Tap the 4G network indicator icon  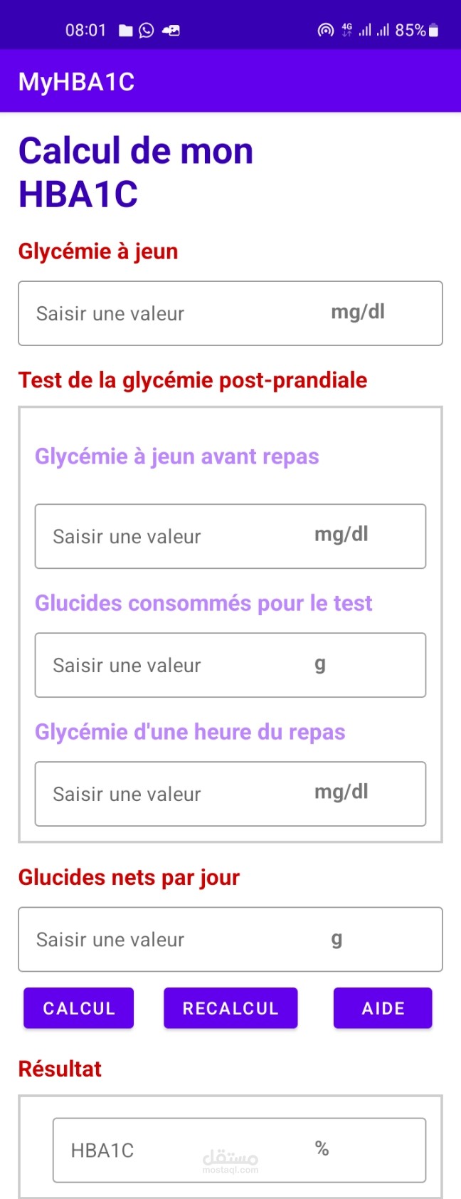point(347,30)
